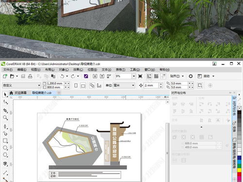Click the Full-screen preview icon
Viewport: 243px width, 182px height.
140,76
